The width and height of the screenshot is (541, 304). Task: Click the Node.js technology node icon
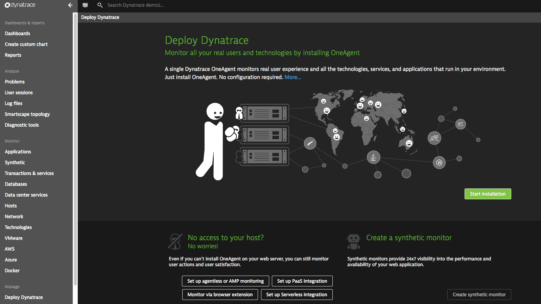tap(439, 163)
